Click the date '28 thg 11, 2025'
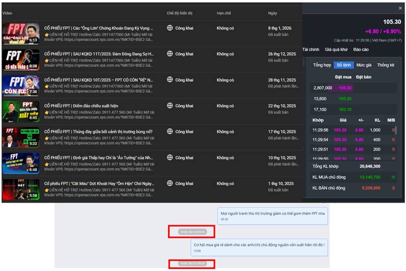 click(x=282, y=80)
